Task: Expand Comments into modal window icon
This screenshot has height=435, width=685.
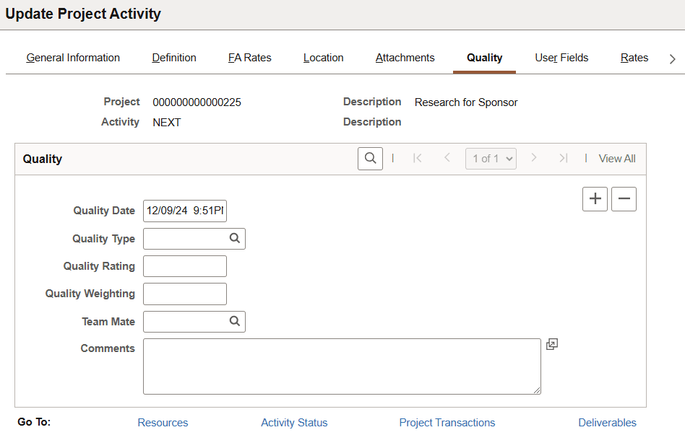Action: 552,344
